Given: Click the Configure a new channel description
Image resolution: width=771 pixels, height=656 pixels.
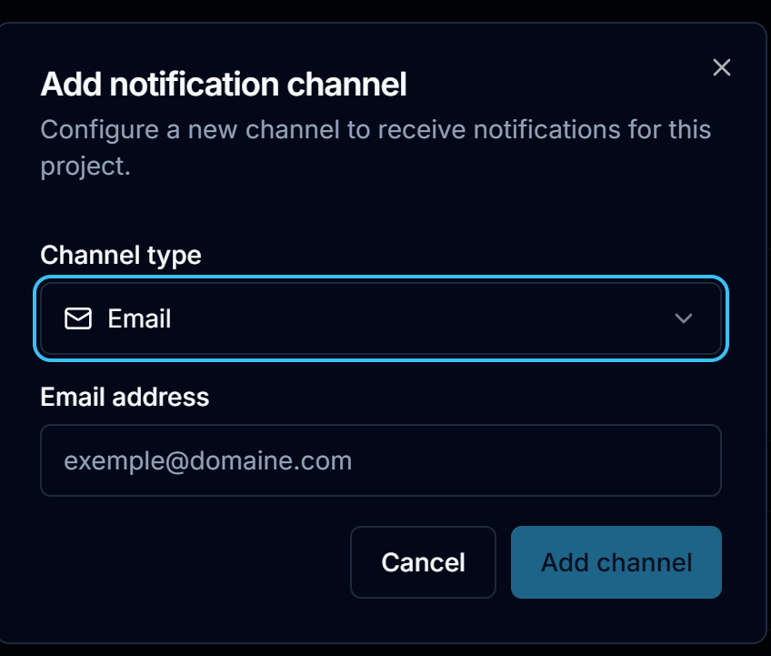Looking at the screenshot, I should tap(376, 147).
